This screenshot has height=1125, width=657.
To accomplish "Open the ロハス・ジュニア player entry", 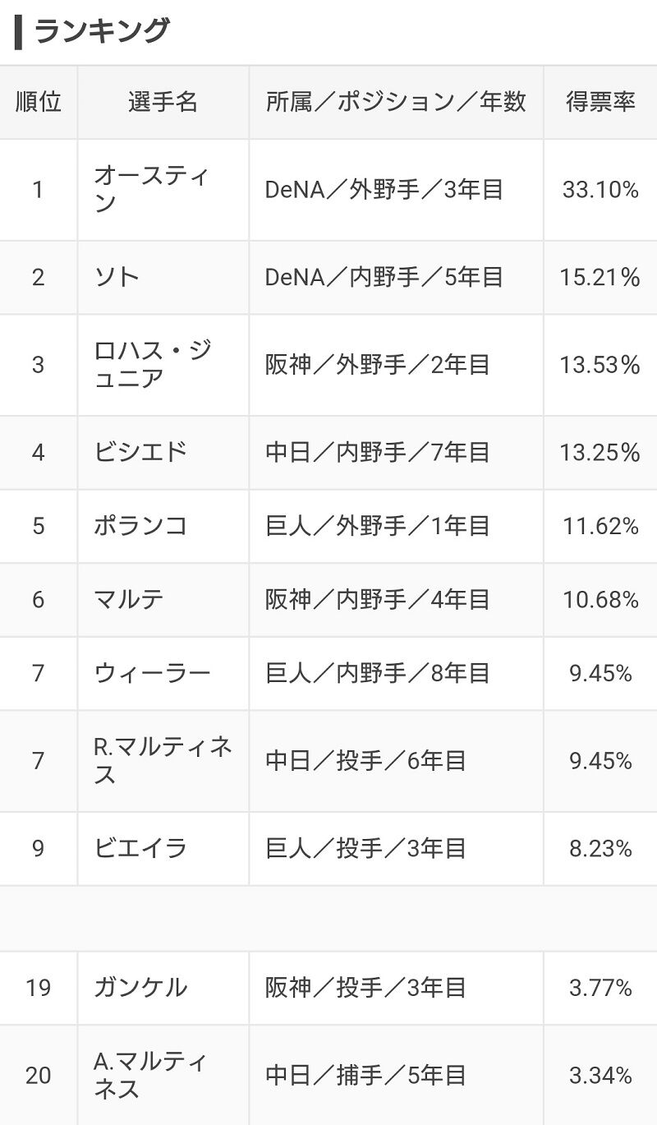I will pos(152,365).
